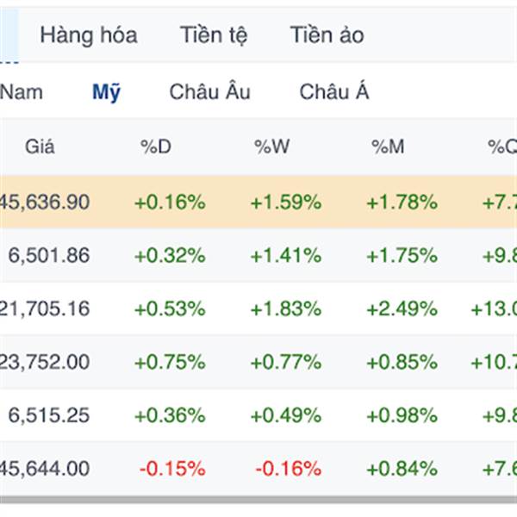The height and width of the screenshot is (517, 517).
Task: Open the Tiền ảo tab
Action: coord(327,35)
